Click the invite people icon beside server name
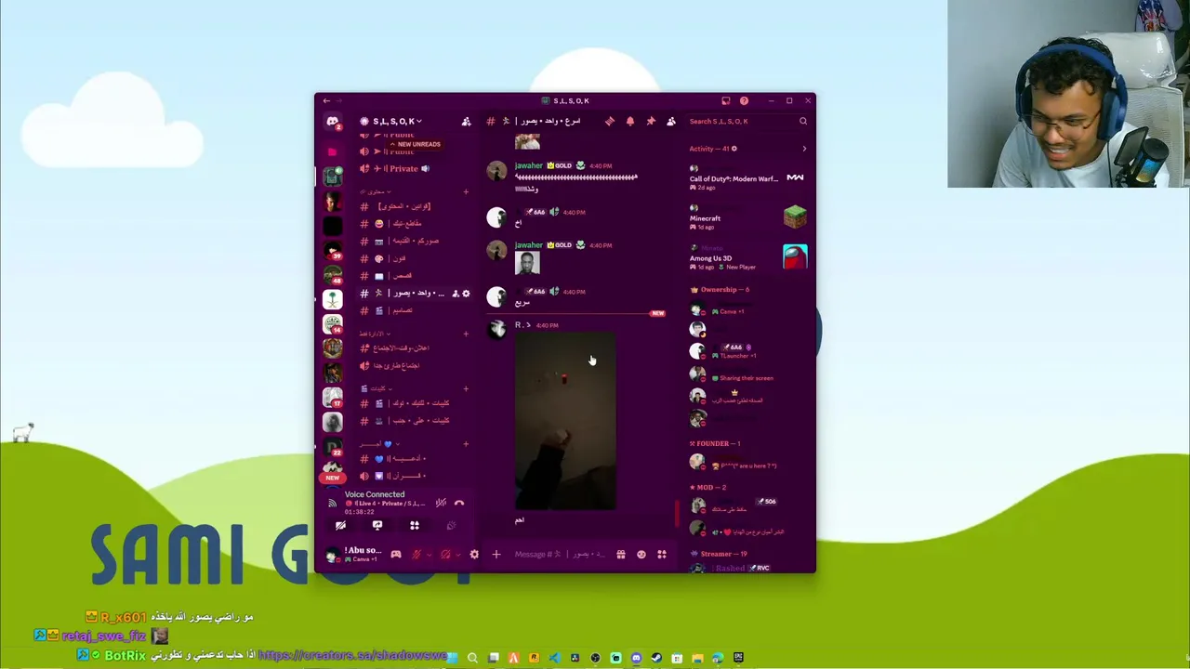 point(467,122)
